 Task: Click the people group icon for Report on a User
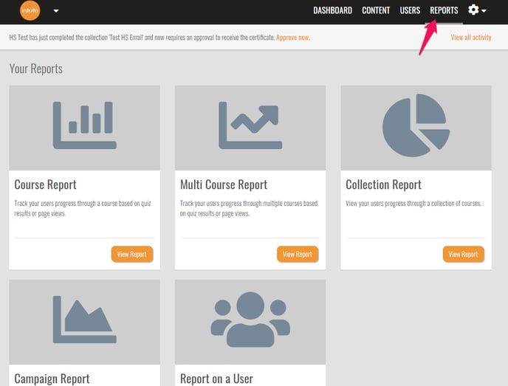[250, 320]
